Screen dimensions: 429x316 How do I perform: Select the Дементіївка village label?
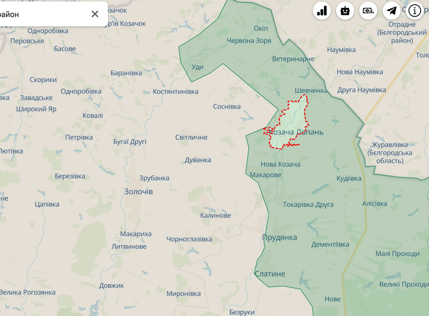[x=330, y=244]
